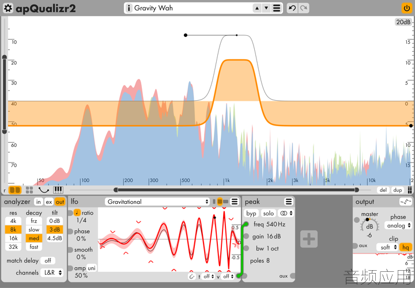Open the preset info icon beside Gravity Wah

[x=129, y=8]
